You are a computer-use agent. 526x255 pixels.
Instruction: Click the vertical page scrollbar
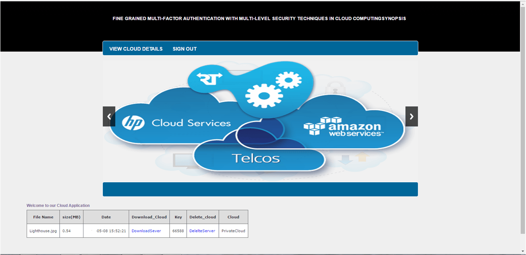pos(522,120)
